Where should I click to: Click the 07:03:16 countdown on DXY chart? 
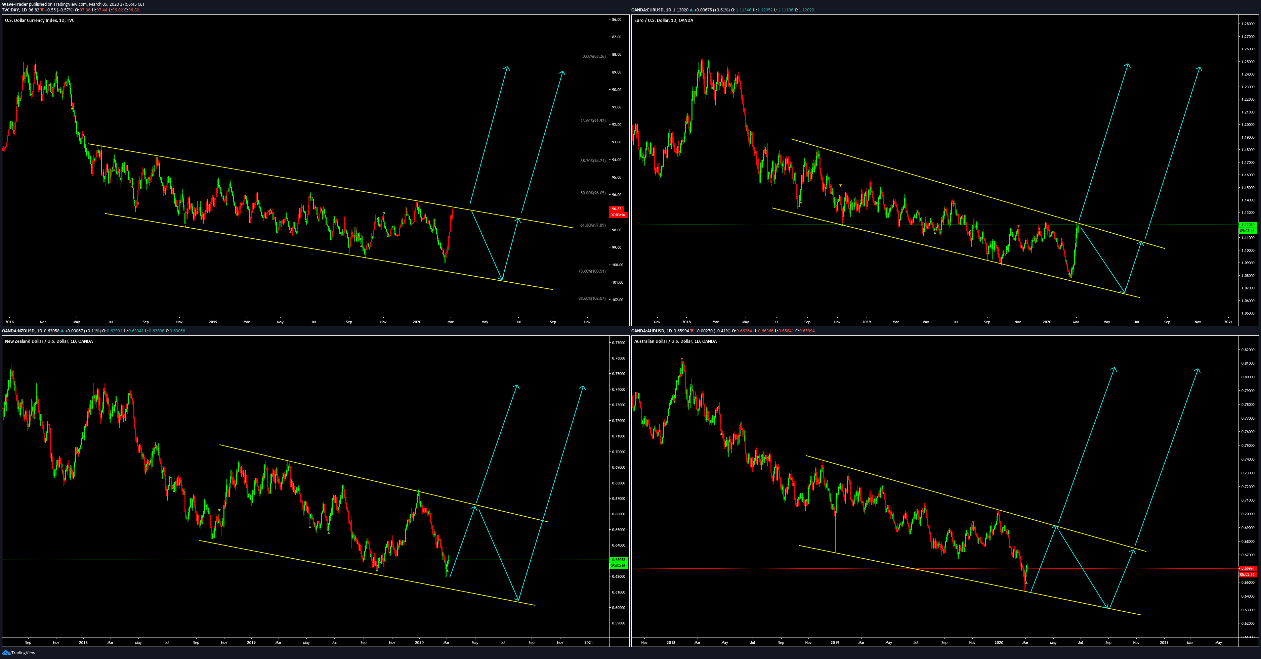coord(618,215)
